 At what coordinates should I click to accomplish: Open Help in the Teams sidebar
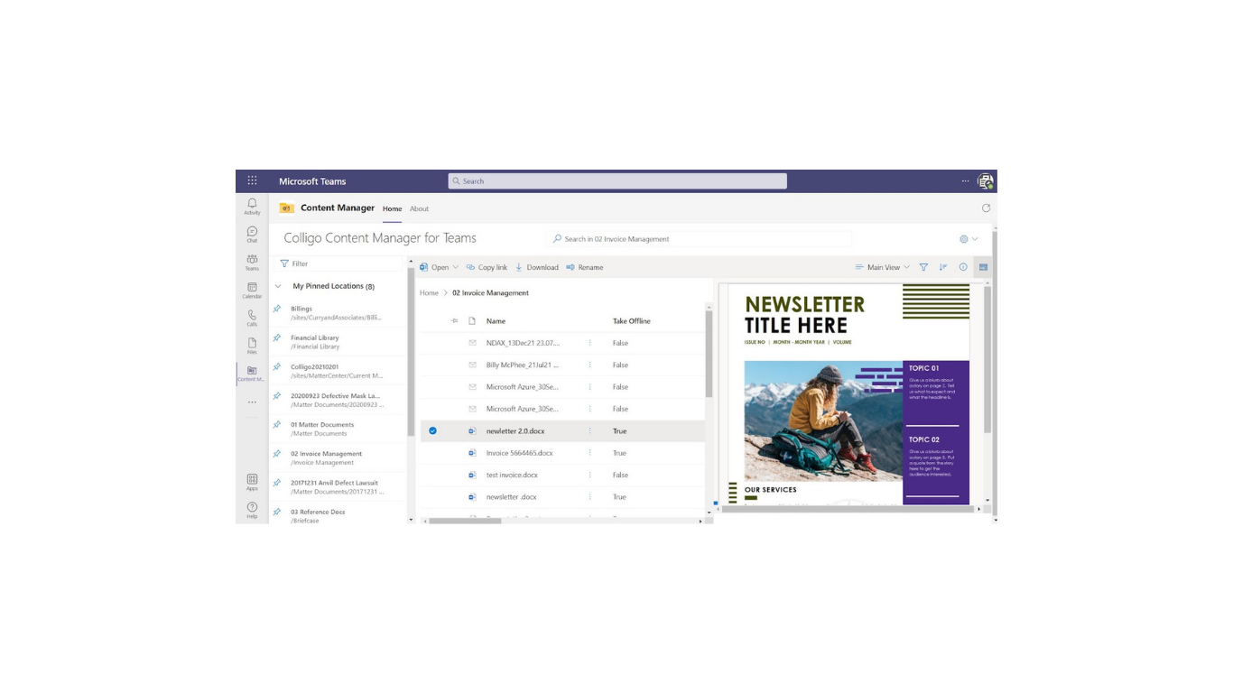pos(252,510)
